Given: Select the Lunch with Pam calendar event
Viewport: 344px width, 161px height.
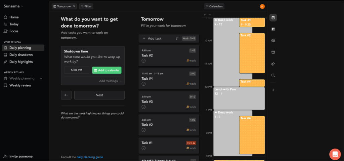Looking at the screenshot, I should tap(239, 98).
